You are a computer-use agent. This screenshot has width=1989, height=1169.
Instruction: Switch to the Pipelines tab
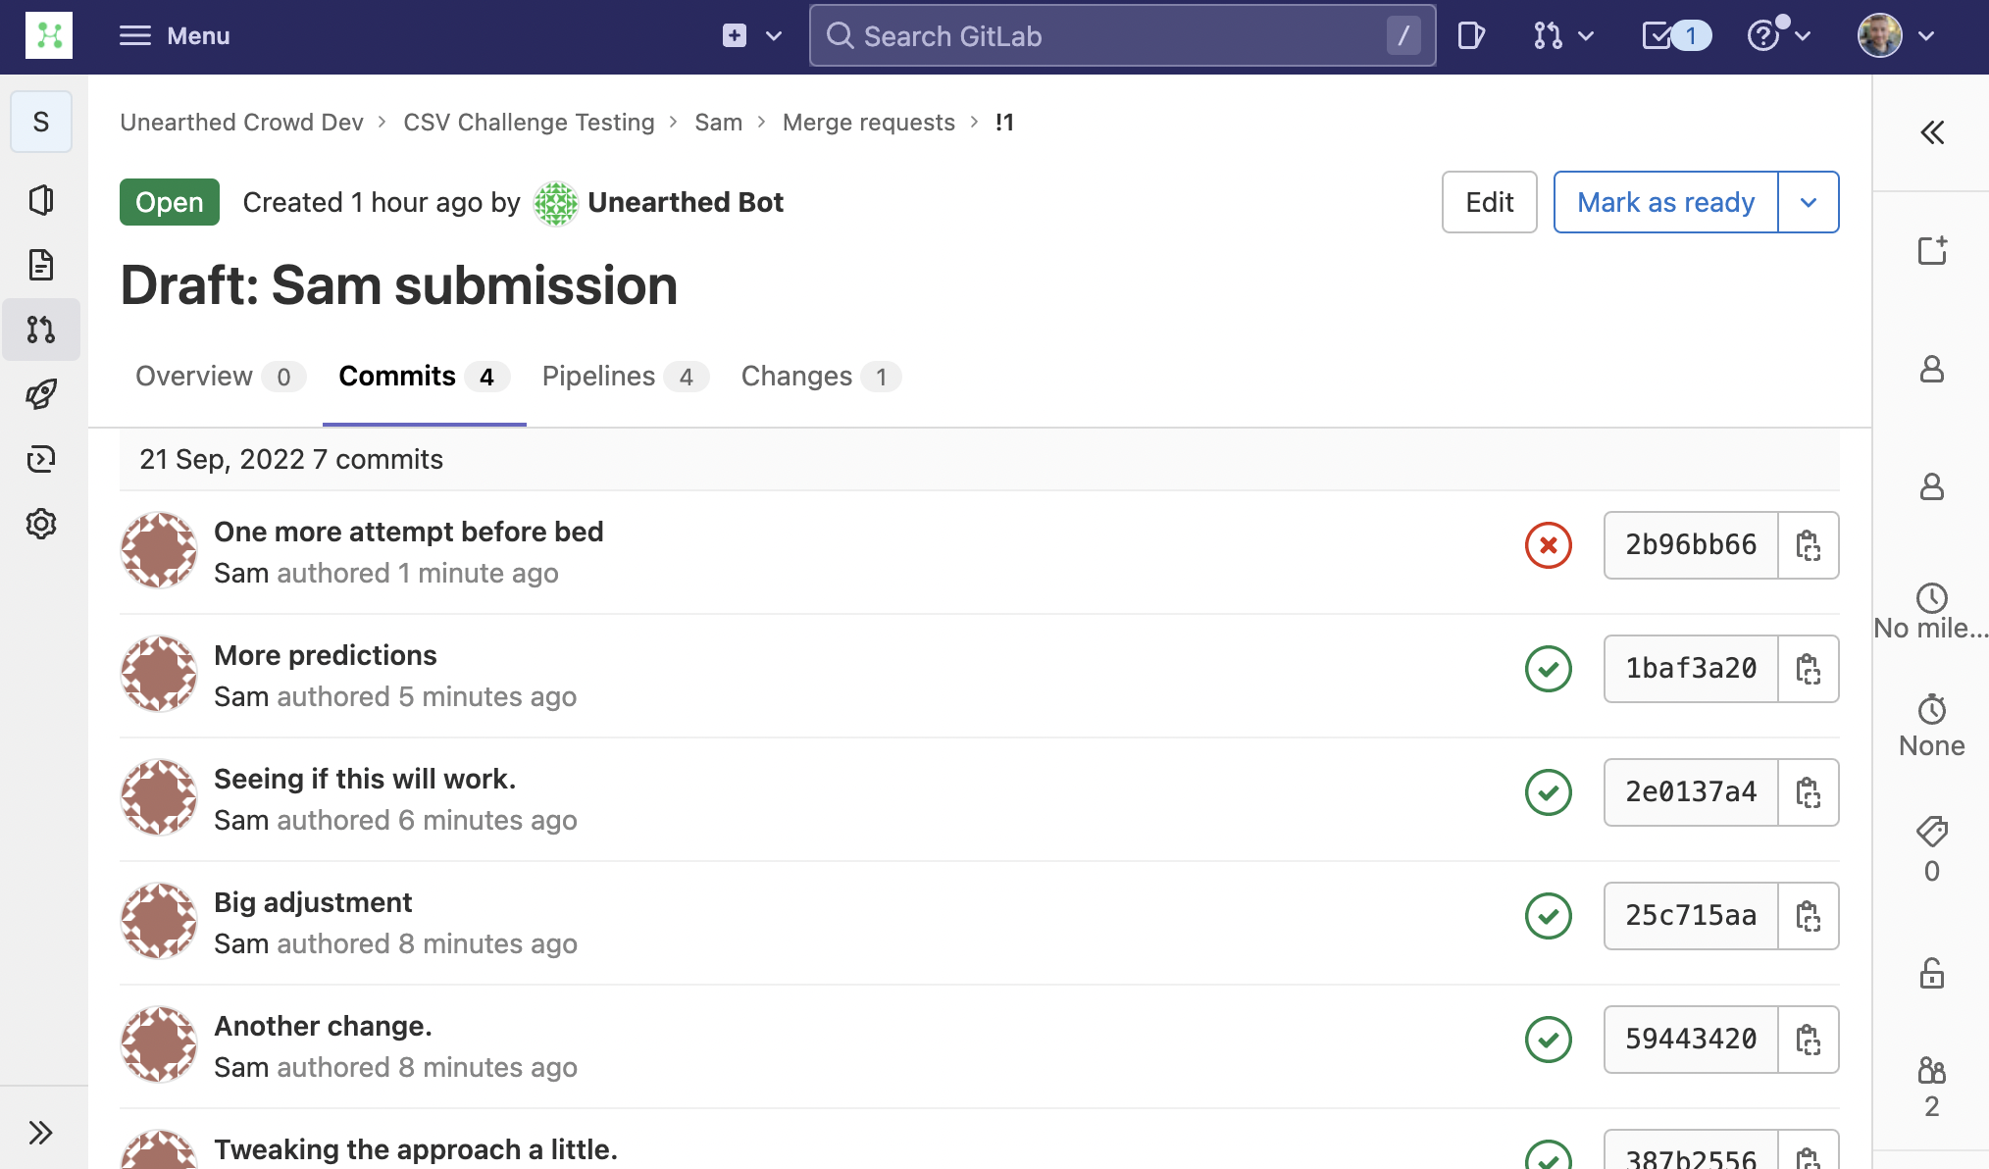[624, 377]
